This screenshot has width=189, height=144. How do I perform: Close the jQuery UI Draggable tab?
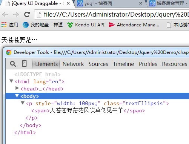click(68, 3)
